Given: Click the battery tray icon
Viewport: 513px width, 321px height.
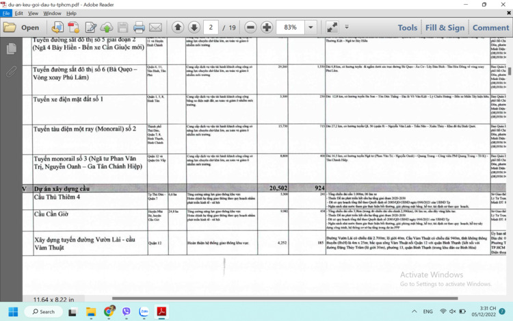Looking at the screenshot, I should tap(462, 311).
